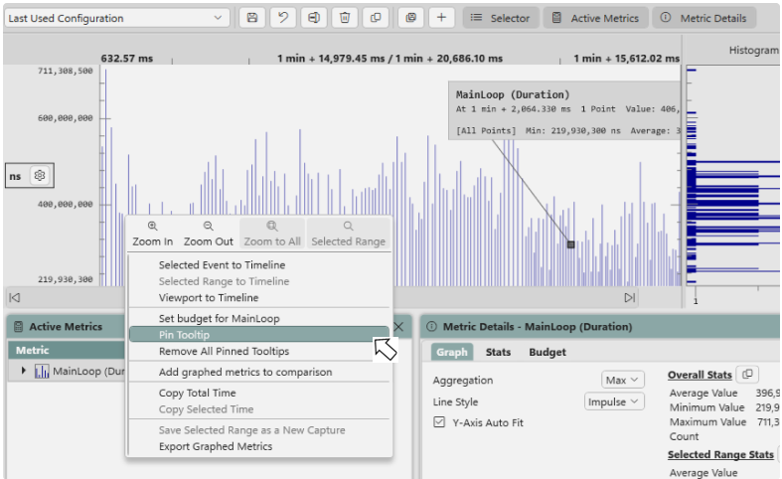Click Pin Tooltip menu entry

click(259, 335)
